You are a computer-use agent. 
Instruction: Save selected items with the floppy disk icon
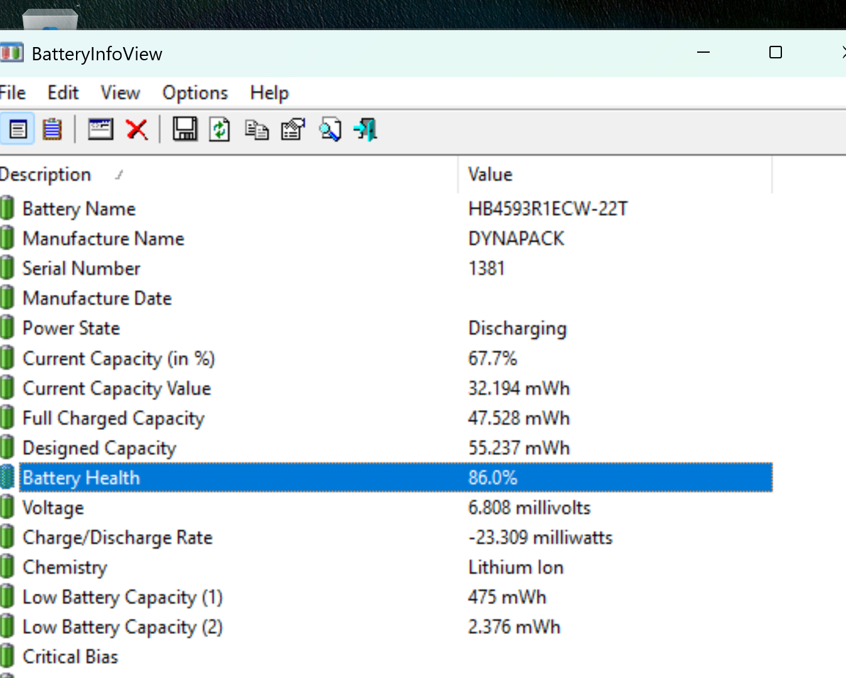[x=185, y=129]
